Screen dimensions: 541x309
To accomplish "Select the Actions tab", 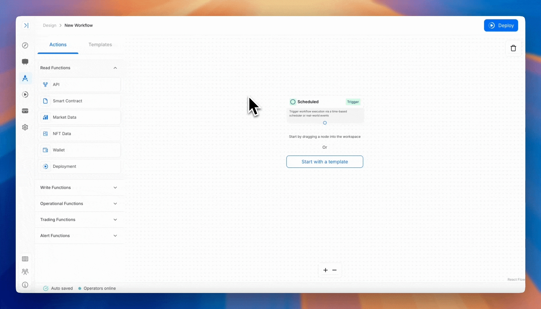I will click(x=58, y=45).
